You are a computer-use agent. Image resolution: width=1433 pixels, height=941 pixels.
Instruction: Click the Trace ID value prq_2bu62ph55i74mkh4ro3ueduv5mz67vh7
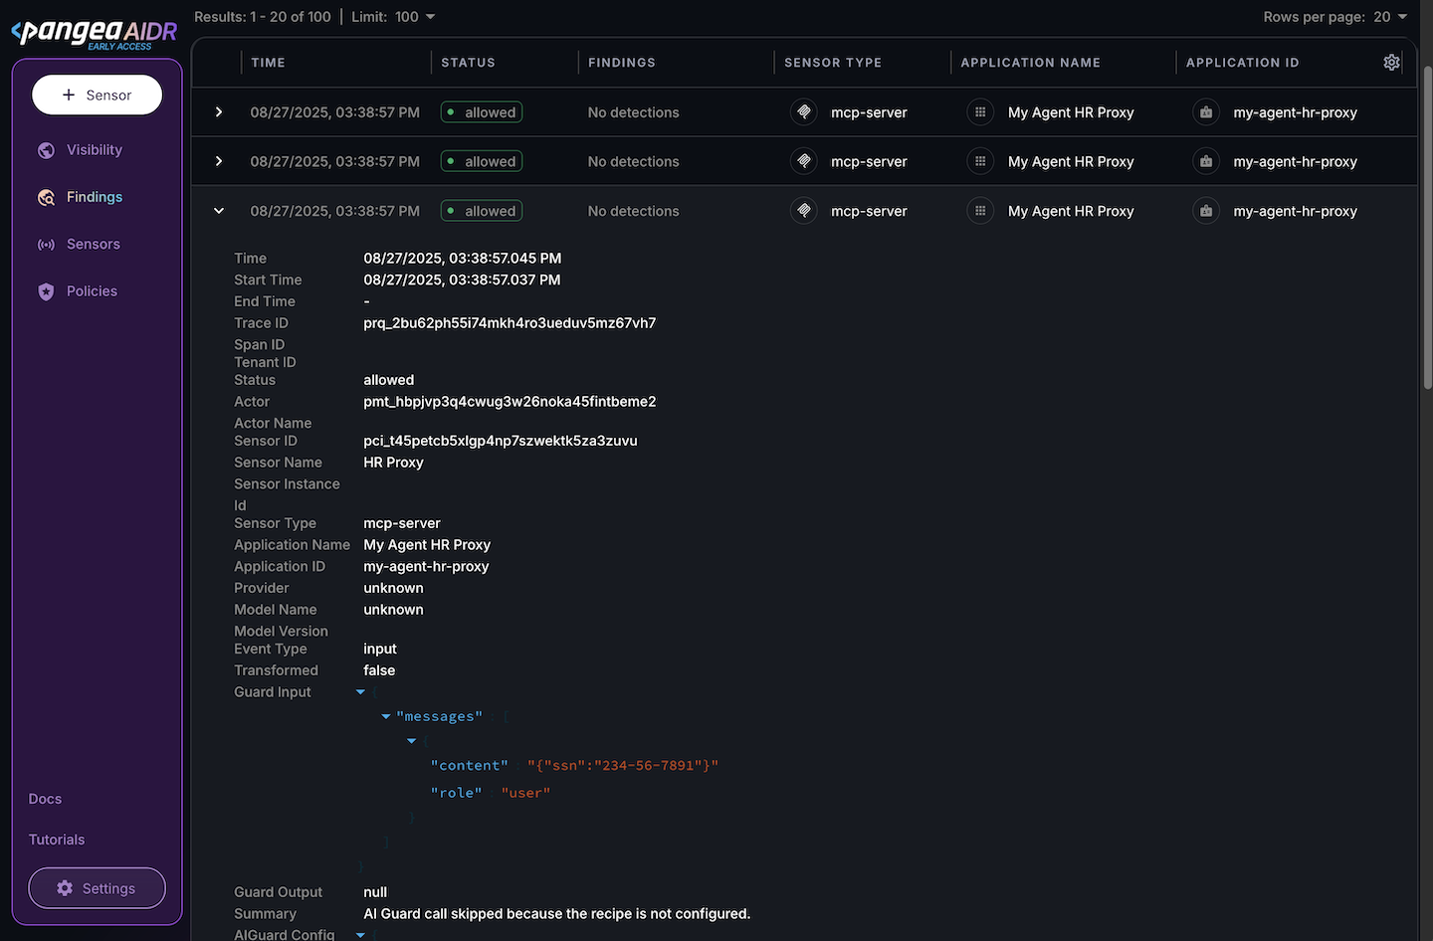tap(510, 323)
